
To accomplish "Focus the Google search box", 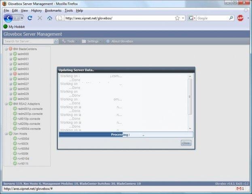I will (x=212, y=18).
